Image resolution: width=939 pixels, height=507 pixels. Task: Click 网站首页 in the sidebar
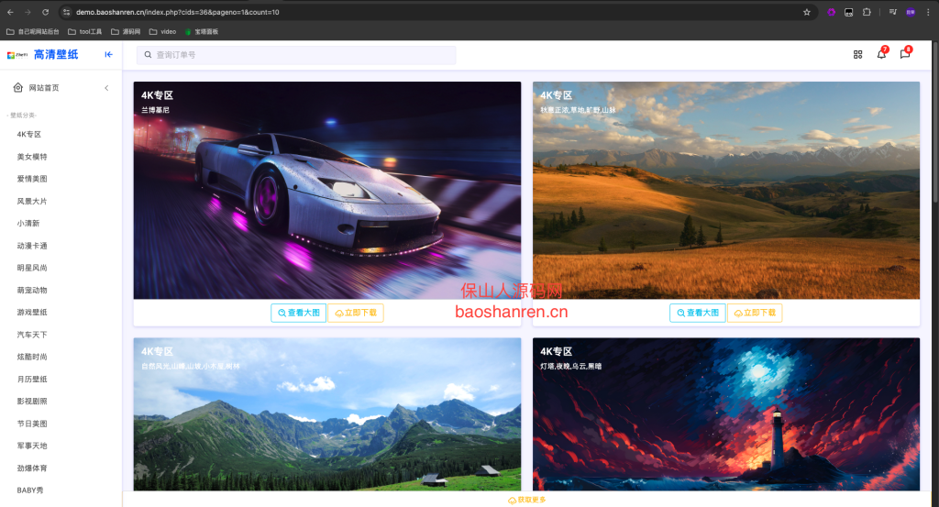pos(44,88)
